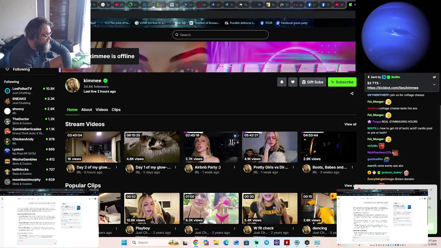
Task: Open Microsoft Store from the taskbar
Action: (246, 242)
